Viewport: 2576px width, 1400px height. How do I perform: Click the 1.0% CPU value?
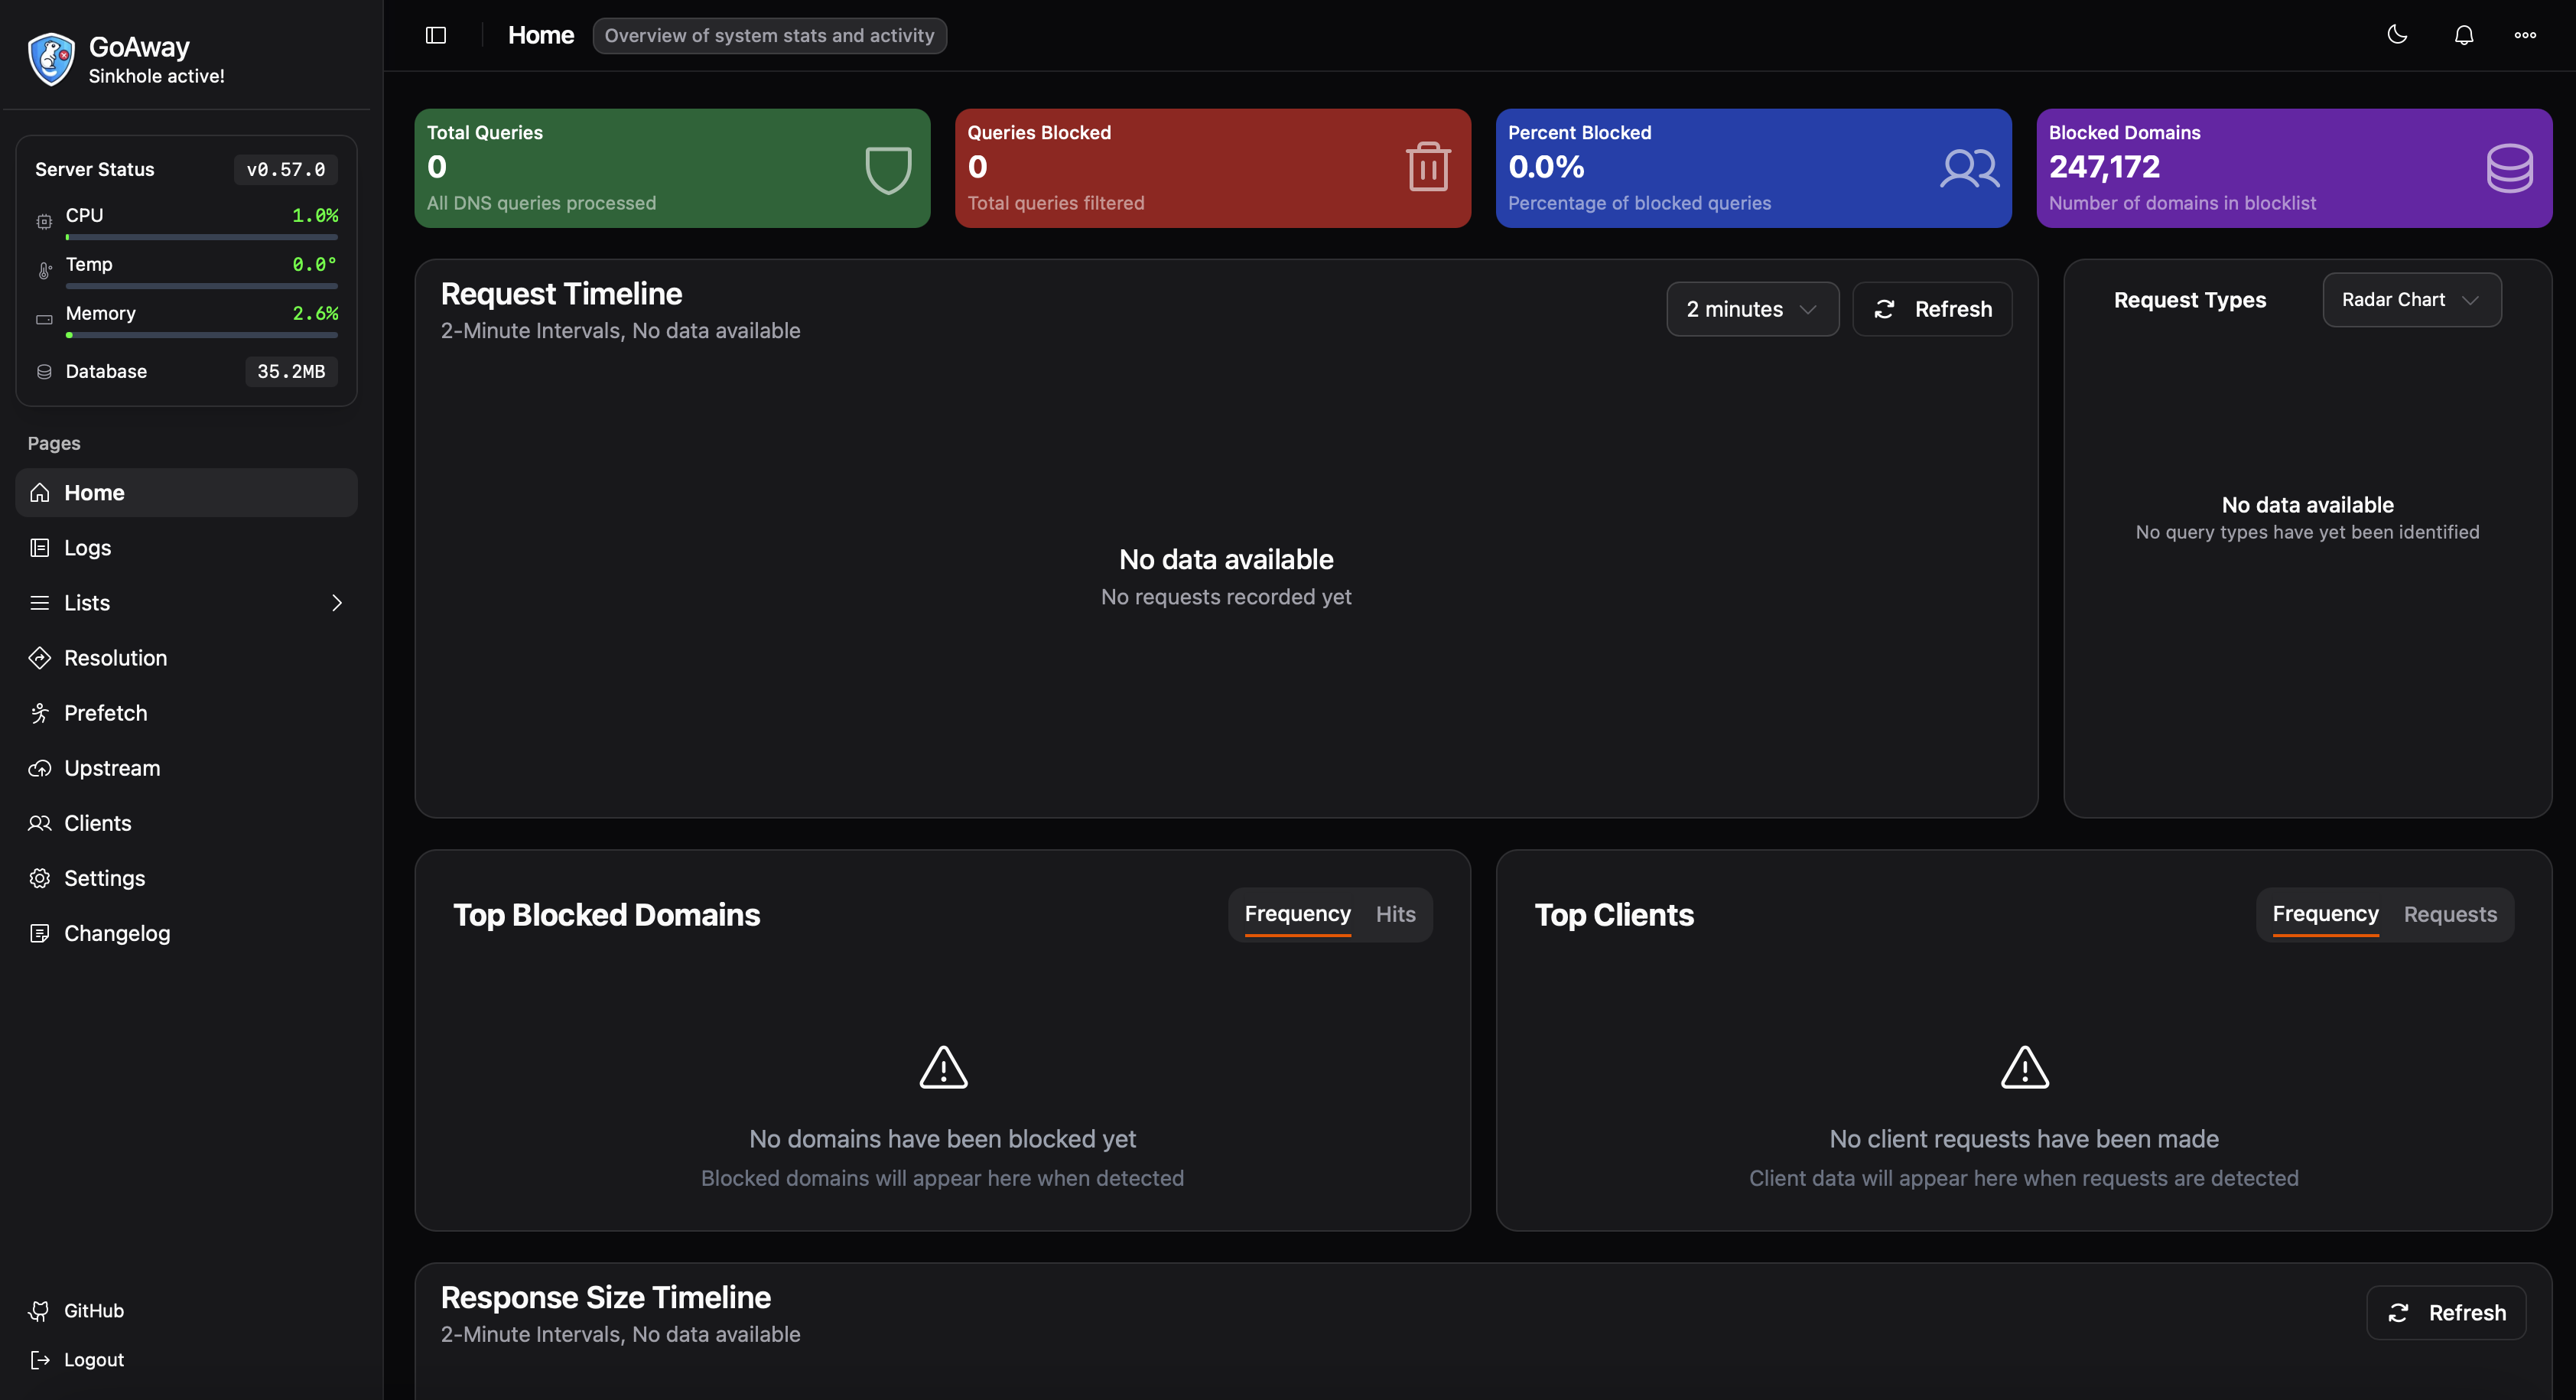(x=315, y=215)
